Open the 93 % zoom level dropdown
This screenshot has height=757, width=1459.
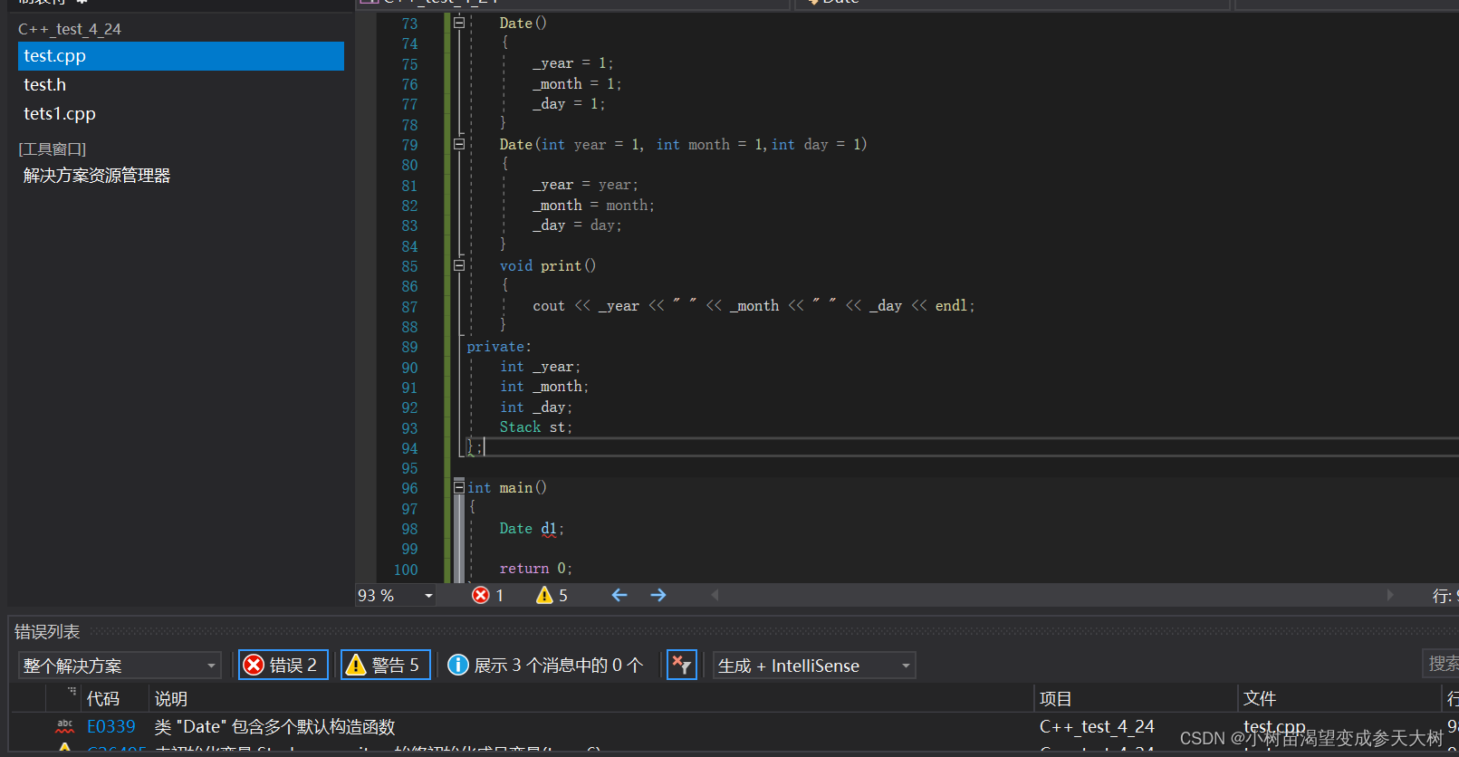(428, 596)
